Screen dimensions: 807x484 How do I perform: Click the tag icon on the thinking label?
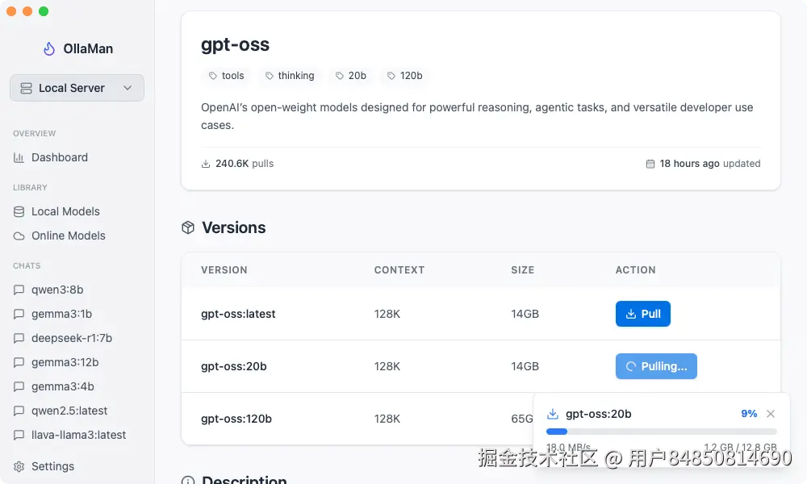270,76
